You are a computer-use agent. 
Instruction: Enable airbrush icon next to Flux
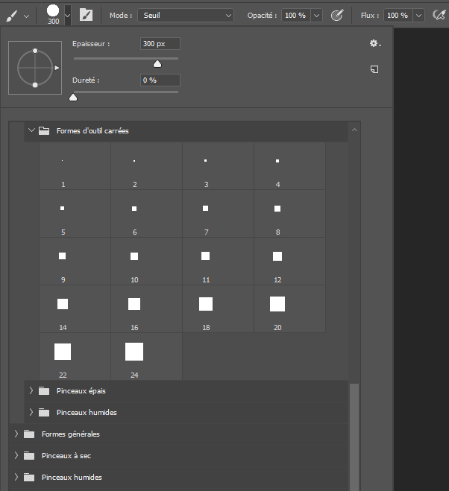click(439, 15)
